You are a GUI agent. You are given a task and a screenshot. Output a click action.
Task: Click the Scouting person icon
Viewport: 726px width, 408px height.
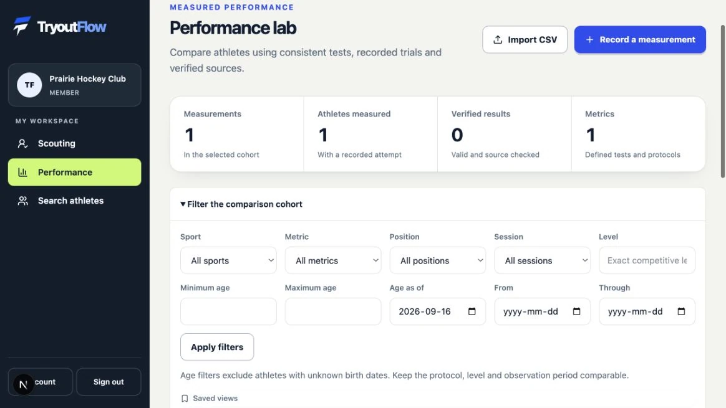22,143
